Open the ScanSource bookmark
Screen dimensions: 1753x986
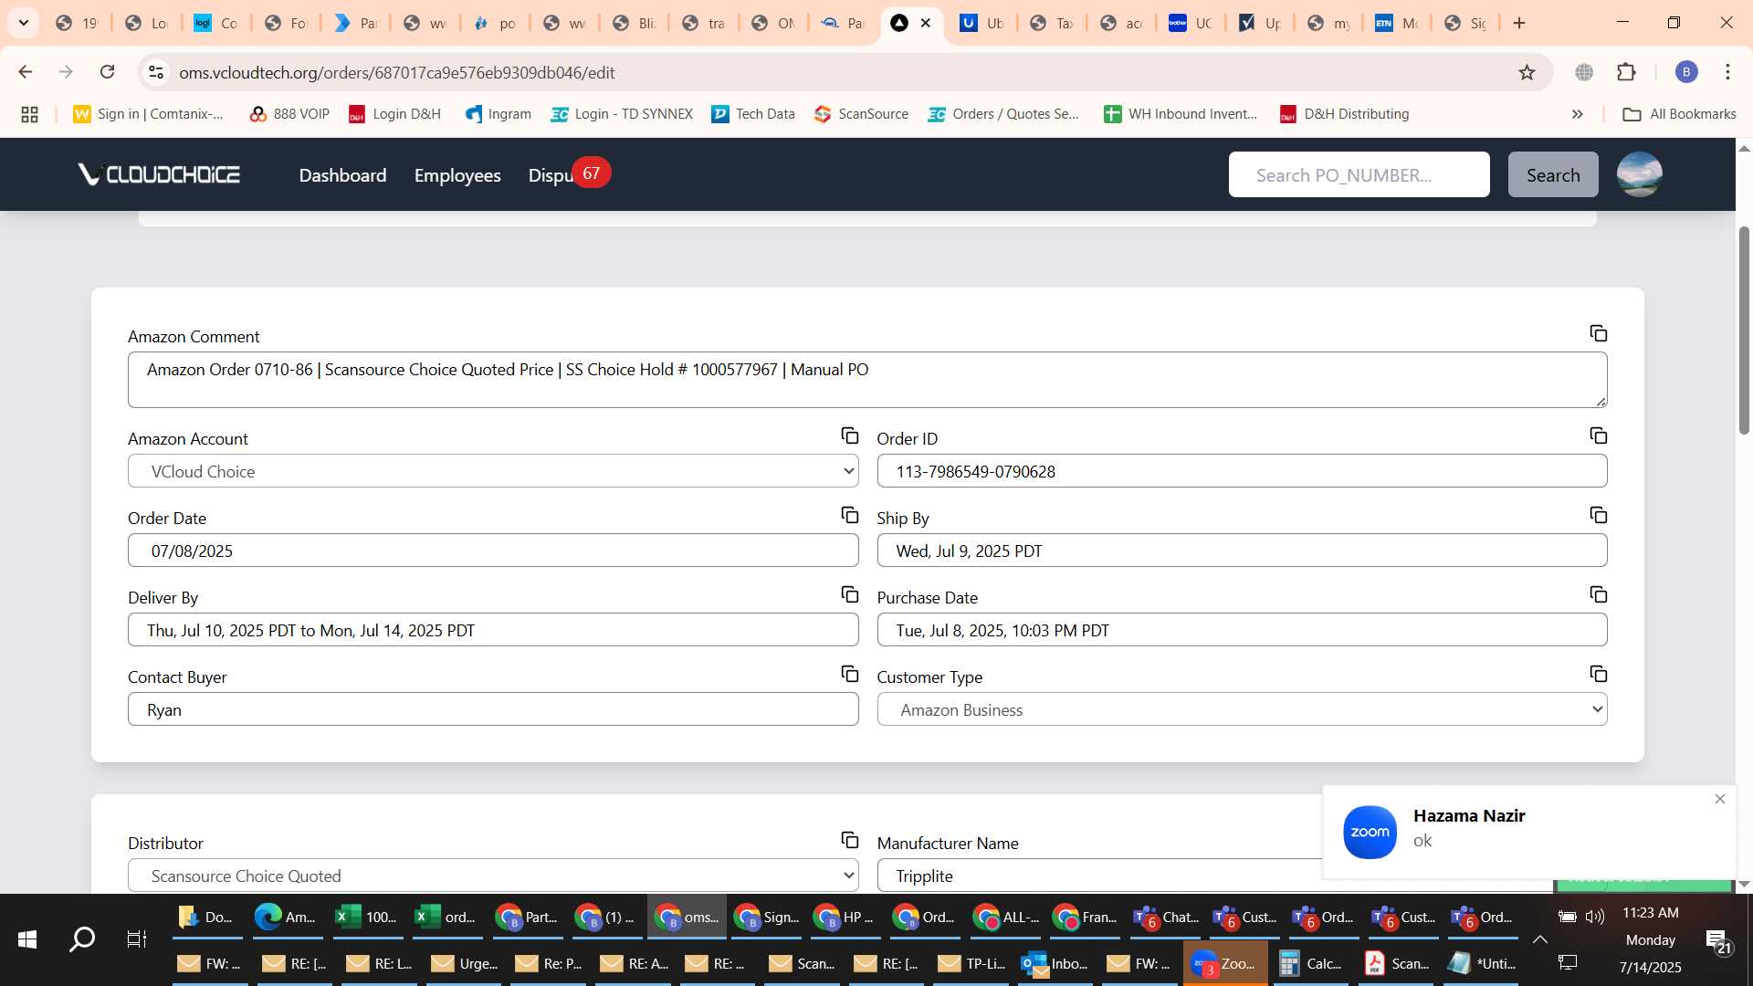(862, 114)
